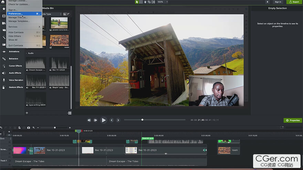Click the timeline zoom in plus
303x170 pixels.
tap(70, 128)
